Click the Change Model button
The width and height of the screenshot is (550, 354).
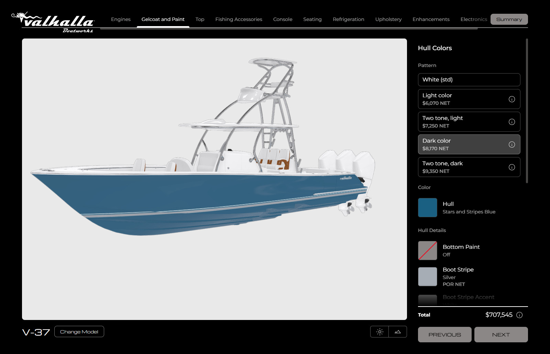tap(79, 332)
